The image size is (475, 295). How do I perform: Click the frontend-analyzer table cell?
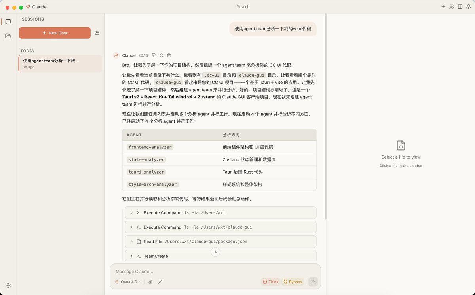(x=150, y=147)
